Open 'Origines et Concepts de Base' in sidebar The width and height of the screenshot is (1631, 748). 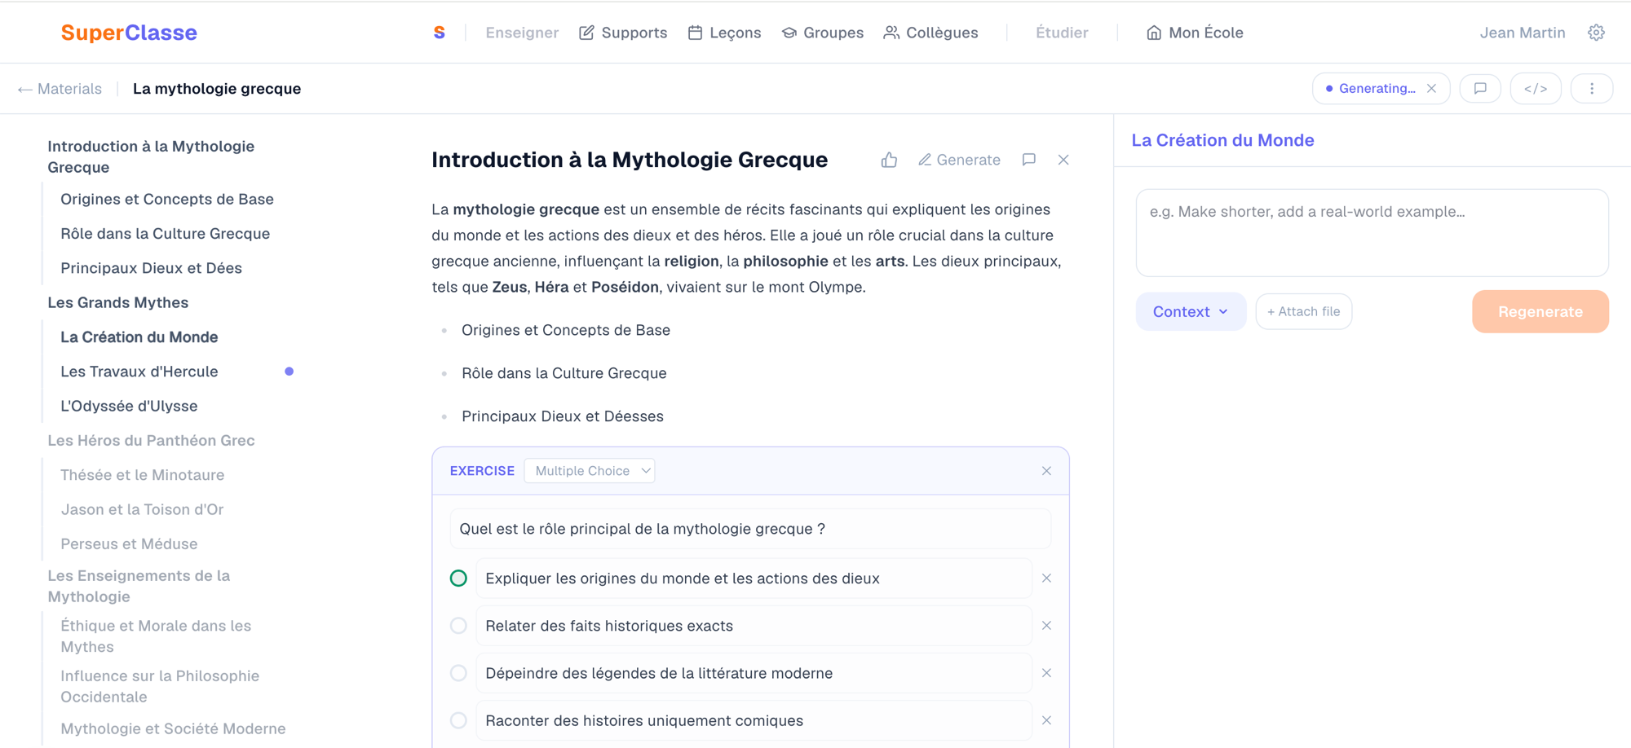(x=167, y=199)
